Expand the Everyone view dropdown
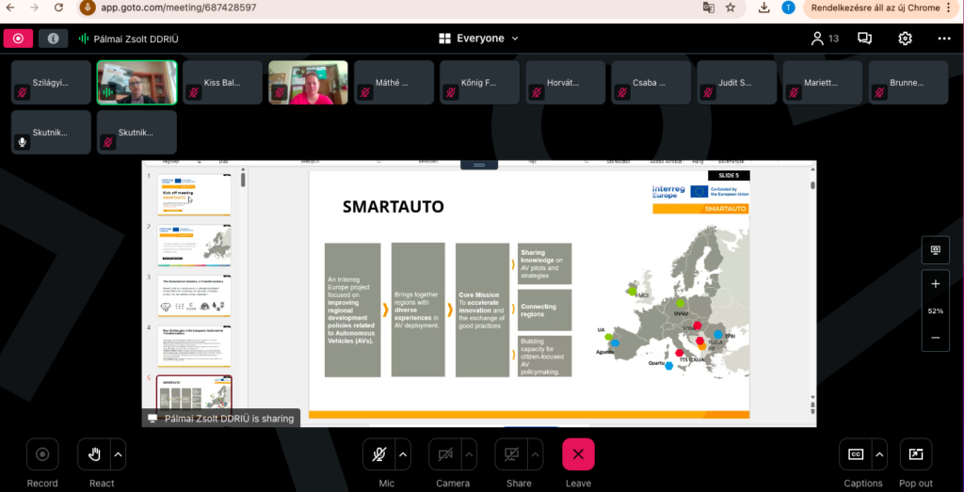This screenshot has height=492, width=964. point(479,39)
